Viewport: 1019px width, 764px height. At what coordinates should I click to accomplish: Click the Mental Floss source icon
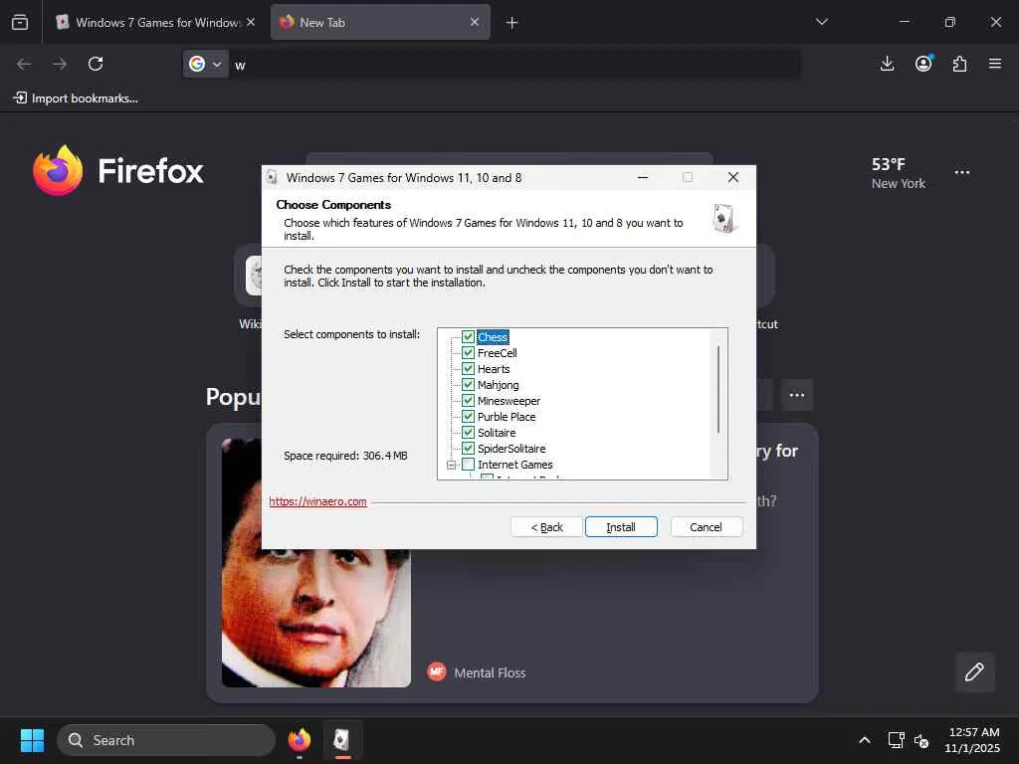[x=437, y=671]
